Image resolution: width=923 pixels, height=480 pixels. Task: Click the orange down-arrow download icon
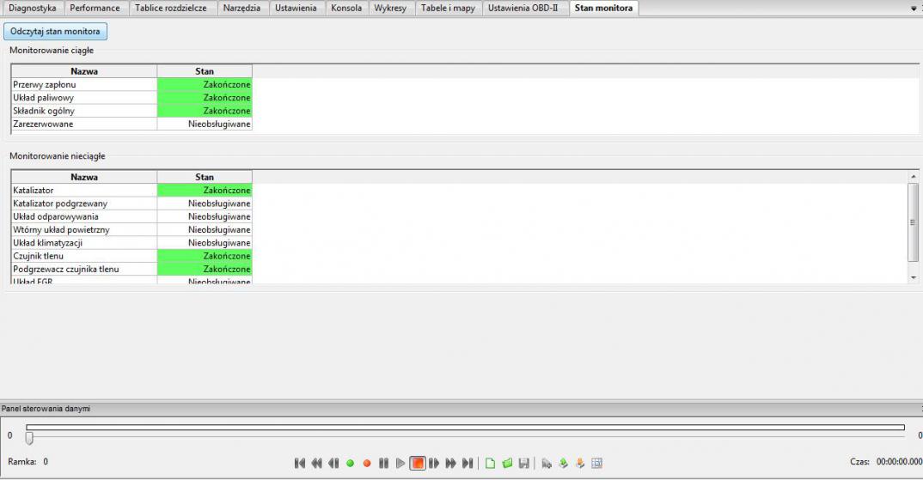[x=580, y=464]
